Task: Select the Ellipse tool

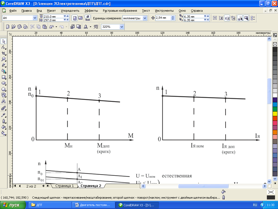Action: coord(4,83)
